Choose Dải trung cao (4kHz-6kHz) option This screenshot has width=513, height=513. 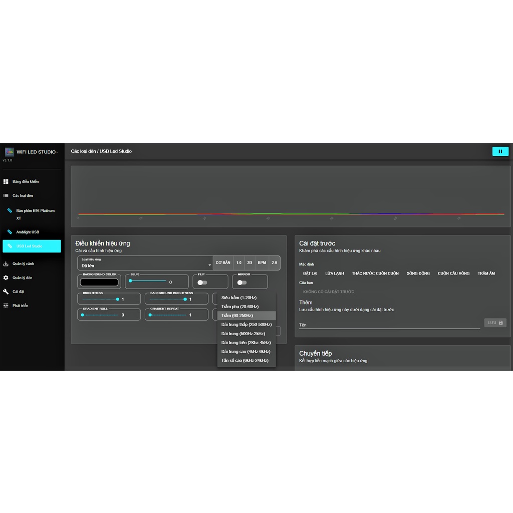tap(245, 352)
